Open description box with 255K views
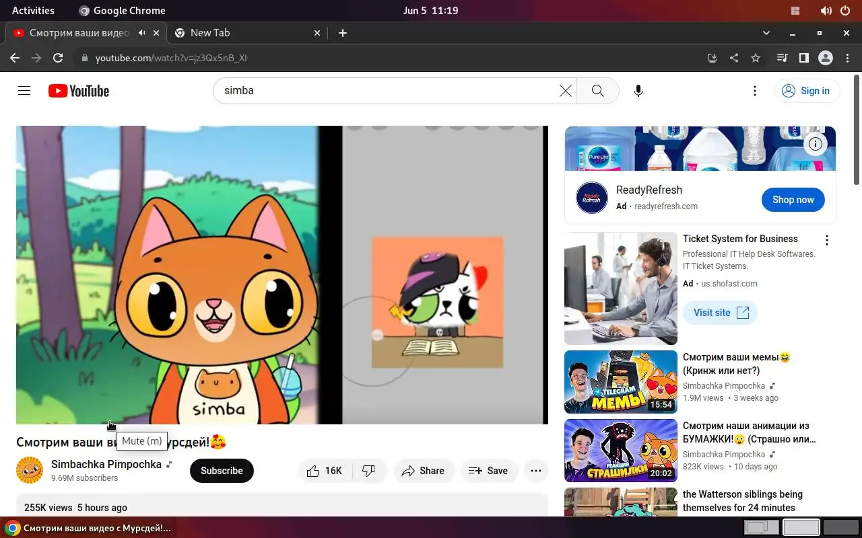 pos(282,506)
